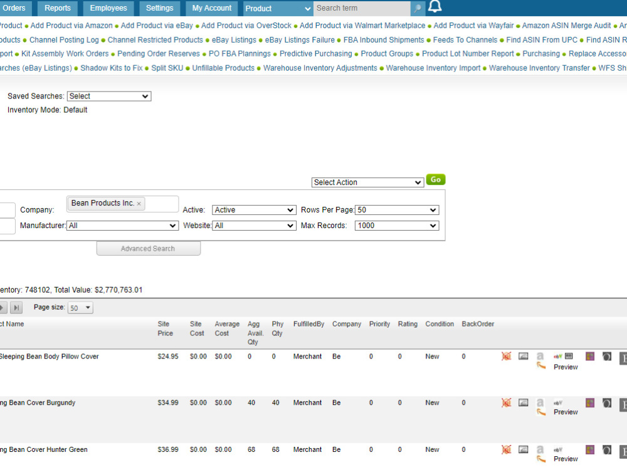Click purple square icon in Body Pillow Cover row

coord(590,356)
